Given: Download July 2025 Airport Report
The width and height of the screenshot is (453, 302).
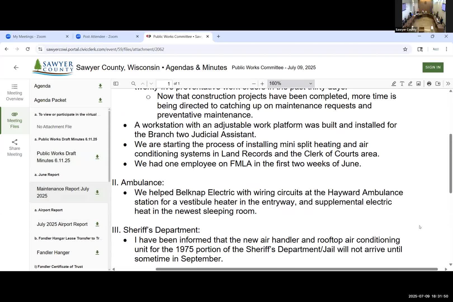Looking at the screenshot, I should click(97, 224).
